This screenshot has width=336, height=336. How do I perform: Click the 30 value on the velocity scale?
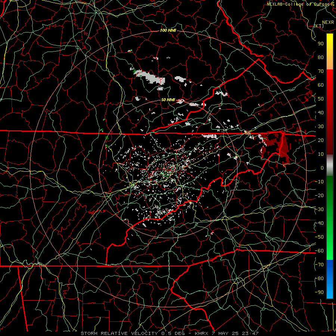point(321,127)
